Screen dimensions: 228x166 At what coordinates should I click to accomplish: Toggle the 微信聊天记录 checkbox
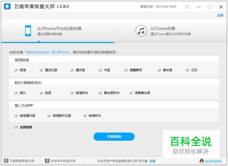[49, 116]
